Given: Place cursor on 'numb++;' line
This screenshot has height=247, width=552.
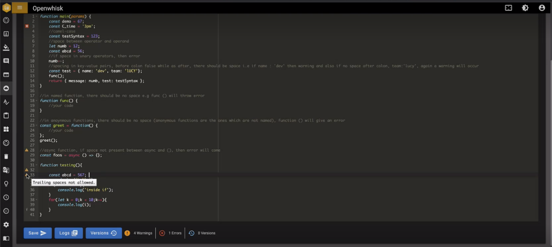Looking at the screenshot, I should (56, 61).
